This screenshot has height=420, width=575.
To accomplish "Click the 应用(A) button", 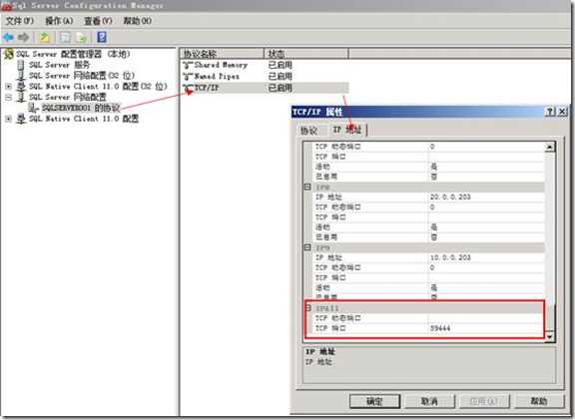I will click(484, 401).
